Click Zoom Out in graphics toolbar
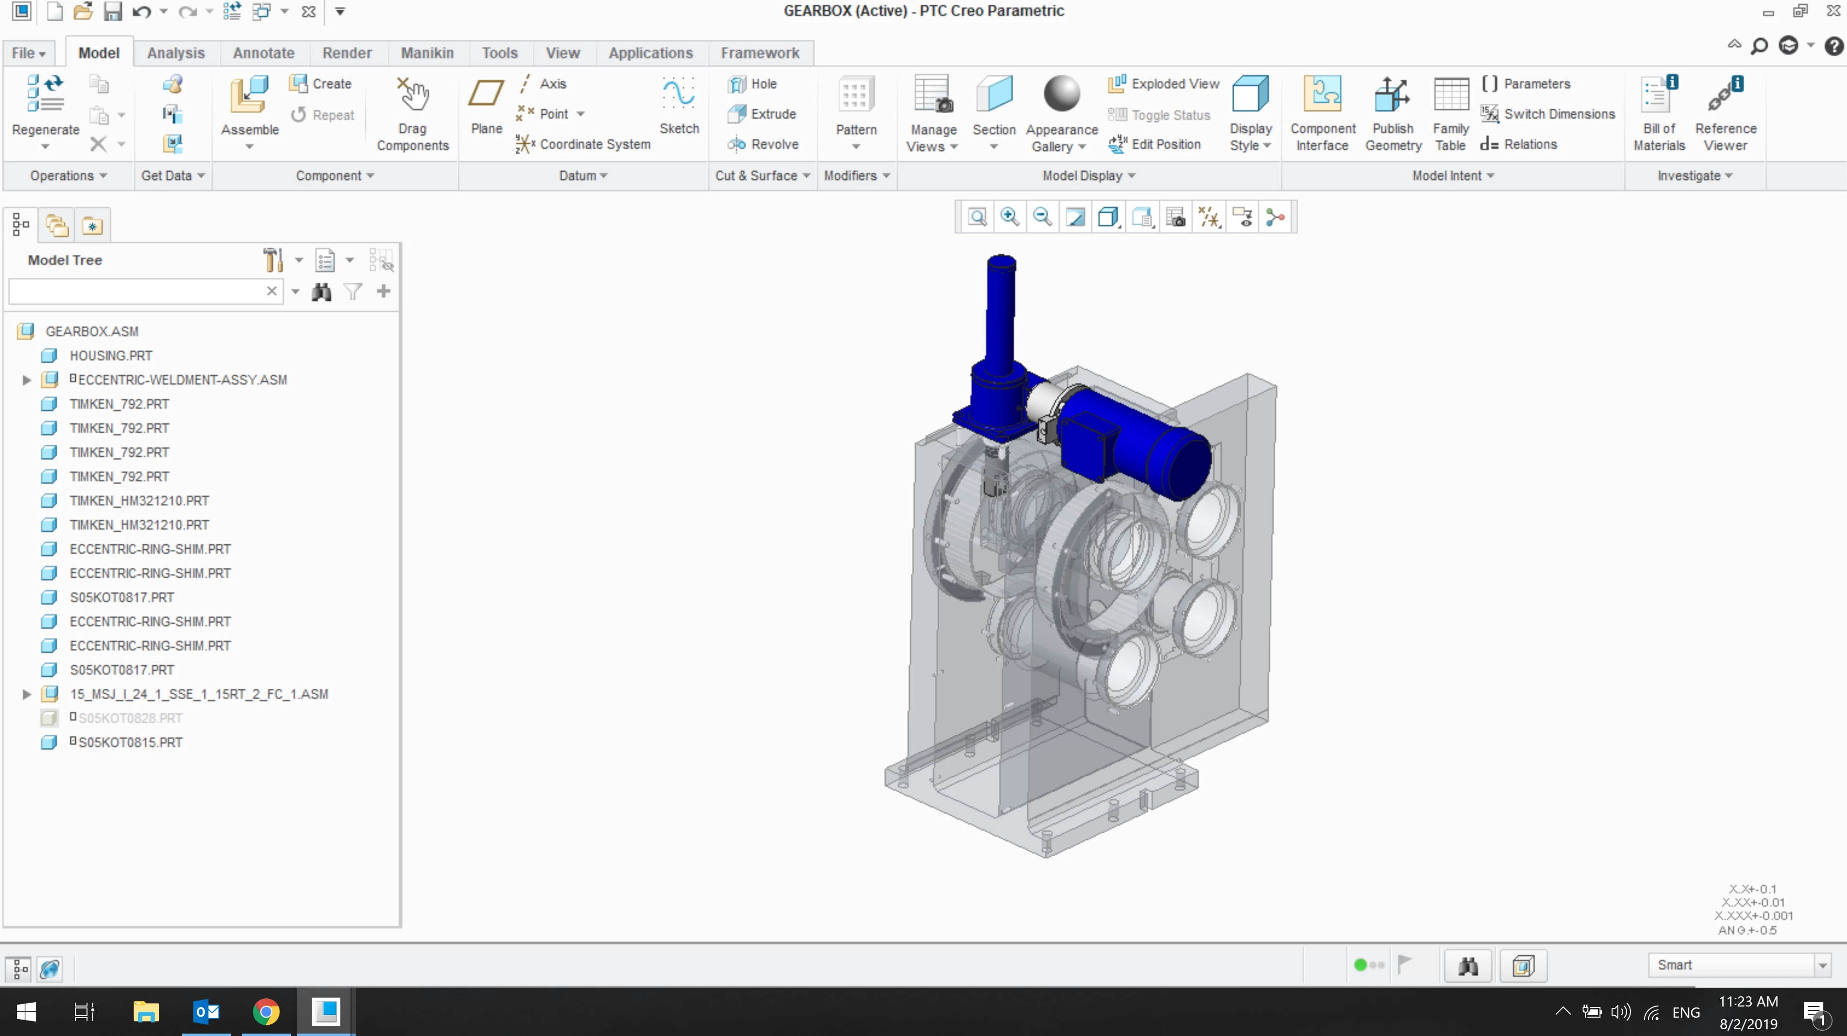 1043,217
